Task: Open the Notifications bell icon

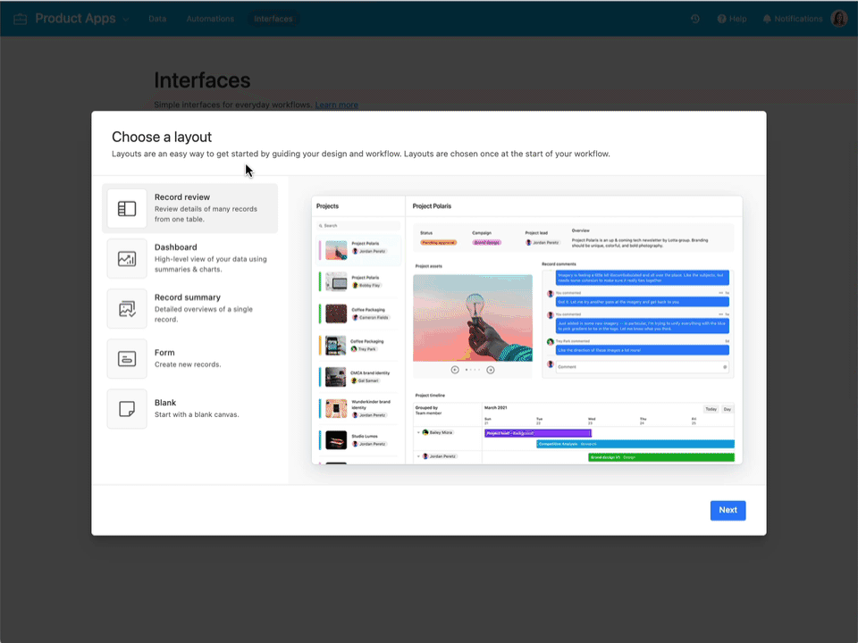Action: (x=766, y=18)
